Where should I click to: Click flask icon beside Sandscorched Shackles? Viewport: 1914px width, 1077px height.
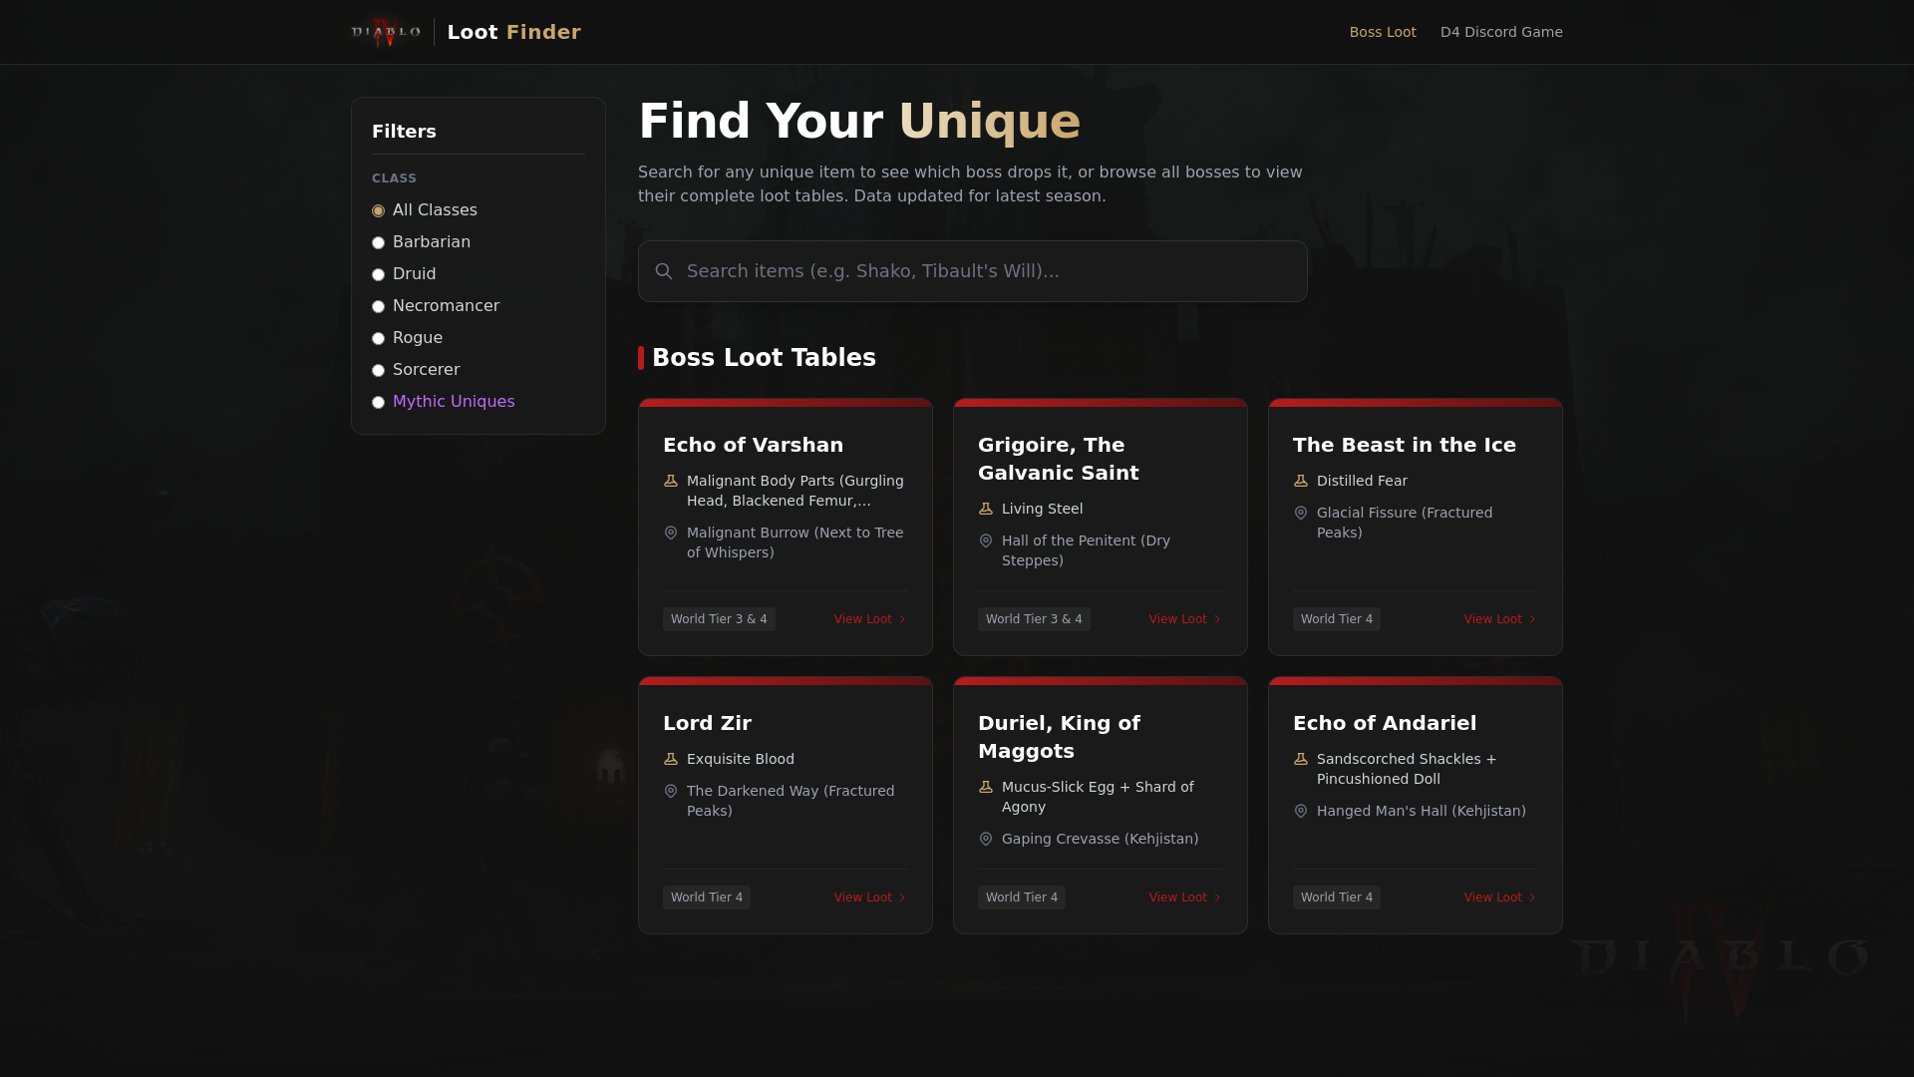coord(1301,759)
